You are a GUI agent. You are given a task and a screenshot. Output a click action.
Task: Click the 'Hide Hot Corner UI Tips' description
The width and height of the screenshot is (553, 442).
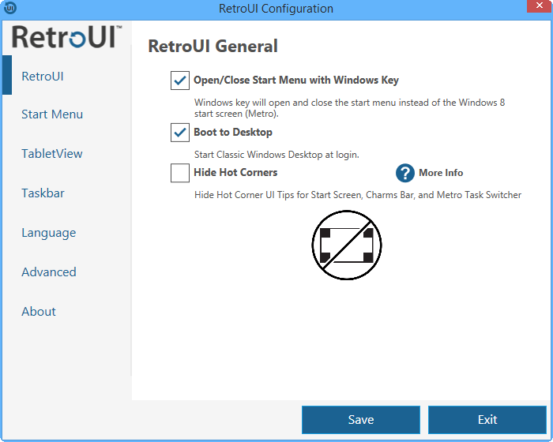(358, 195)
